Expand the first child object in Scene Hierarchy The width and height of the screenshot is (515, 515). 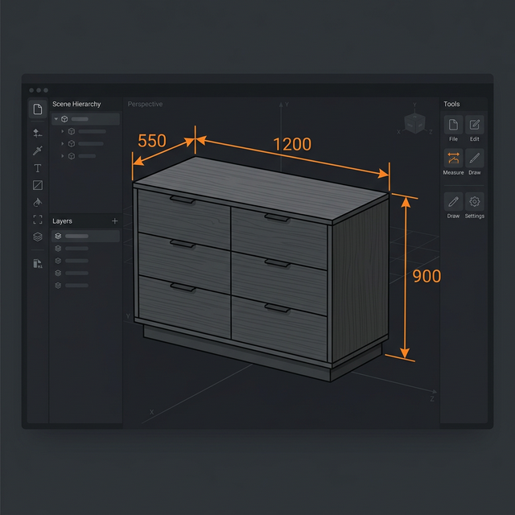[63, 131]
